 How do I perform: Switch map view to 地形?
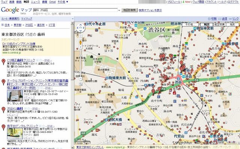[232, 24]
